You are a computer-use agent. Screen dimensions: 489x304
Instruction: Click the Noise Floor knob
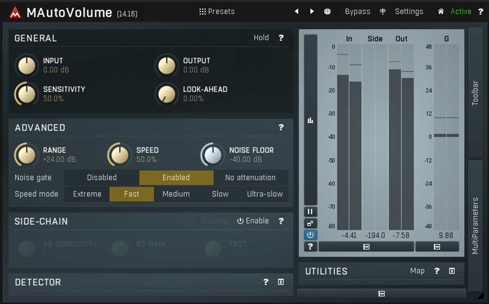tap(212, 155)
